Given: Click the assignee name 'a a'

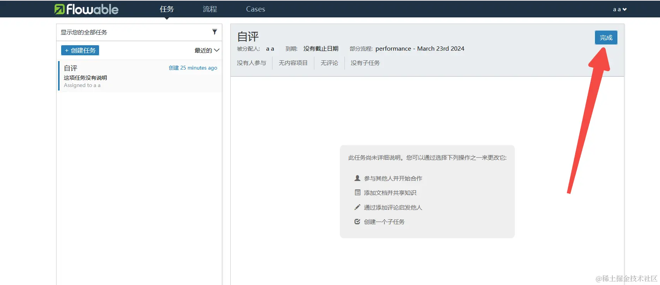Looking at the screenshot, I should tap(270, 49).
